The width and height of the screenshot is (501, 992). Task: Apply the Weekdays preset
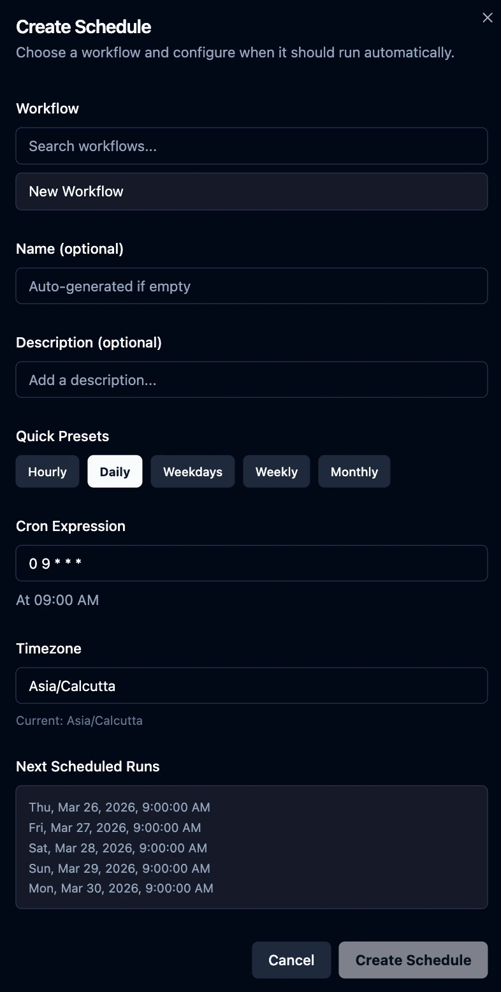192,471
